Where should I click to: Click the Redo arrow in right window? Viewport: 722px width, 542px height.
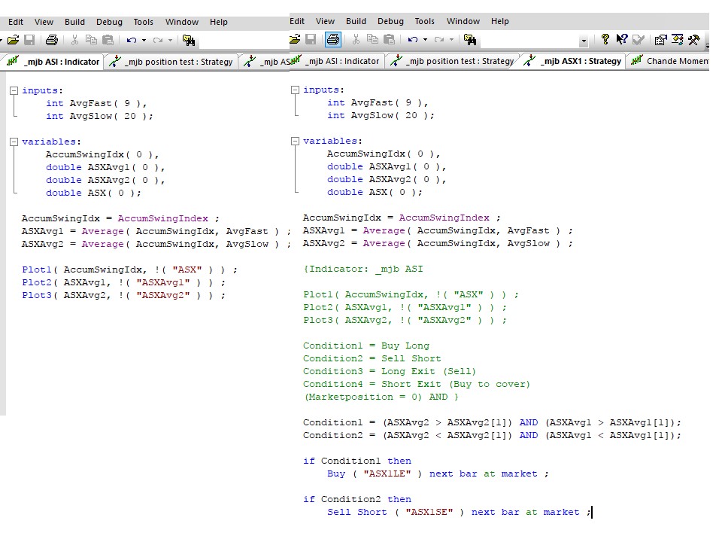point(439,39)
